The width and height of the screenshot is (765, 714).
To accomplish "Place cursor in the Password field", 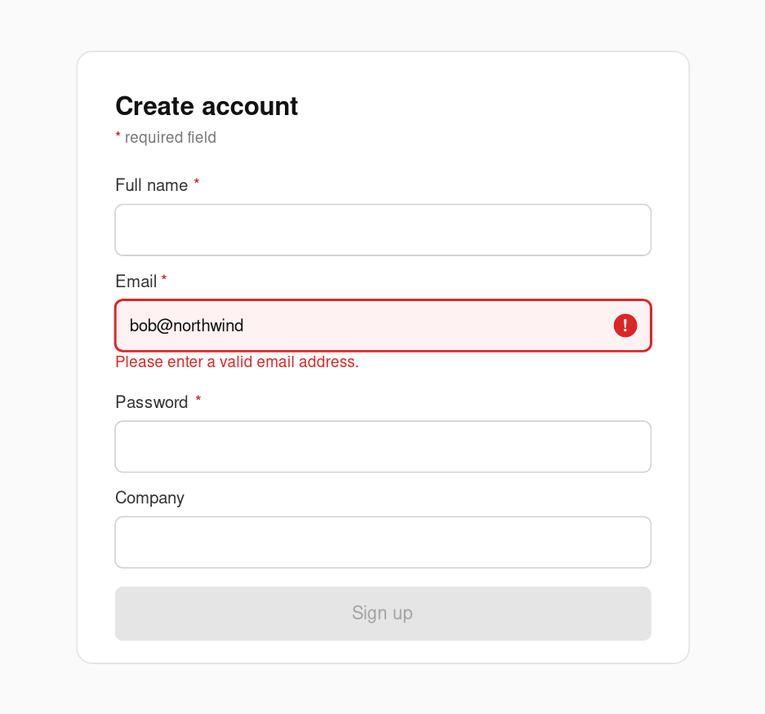I will [382, 446].
